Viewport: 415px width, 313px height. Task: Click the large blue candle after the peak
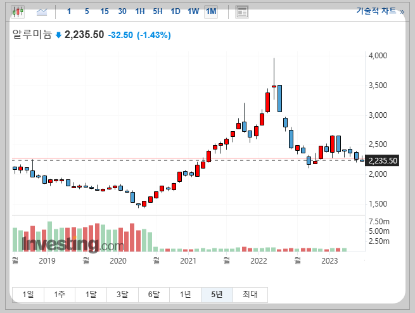279,98
